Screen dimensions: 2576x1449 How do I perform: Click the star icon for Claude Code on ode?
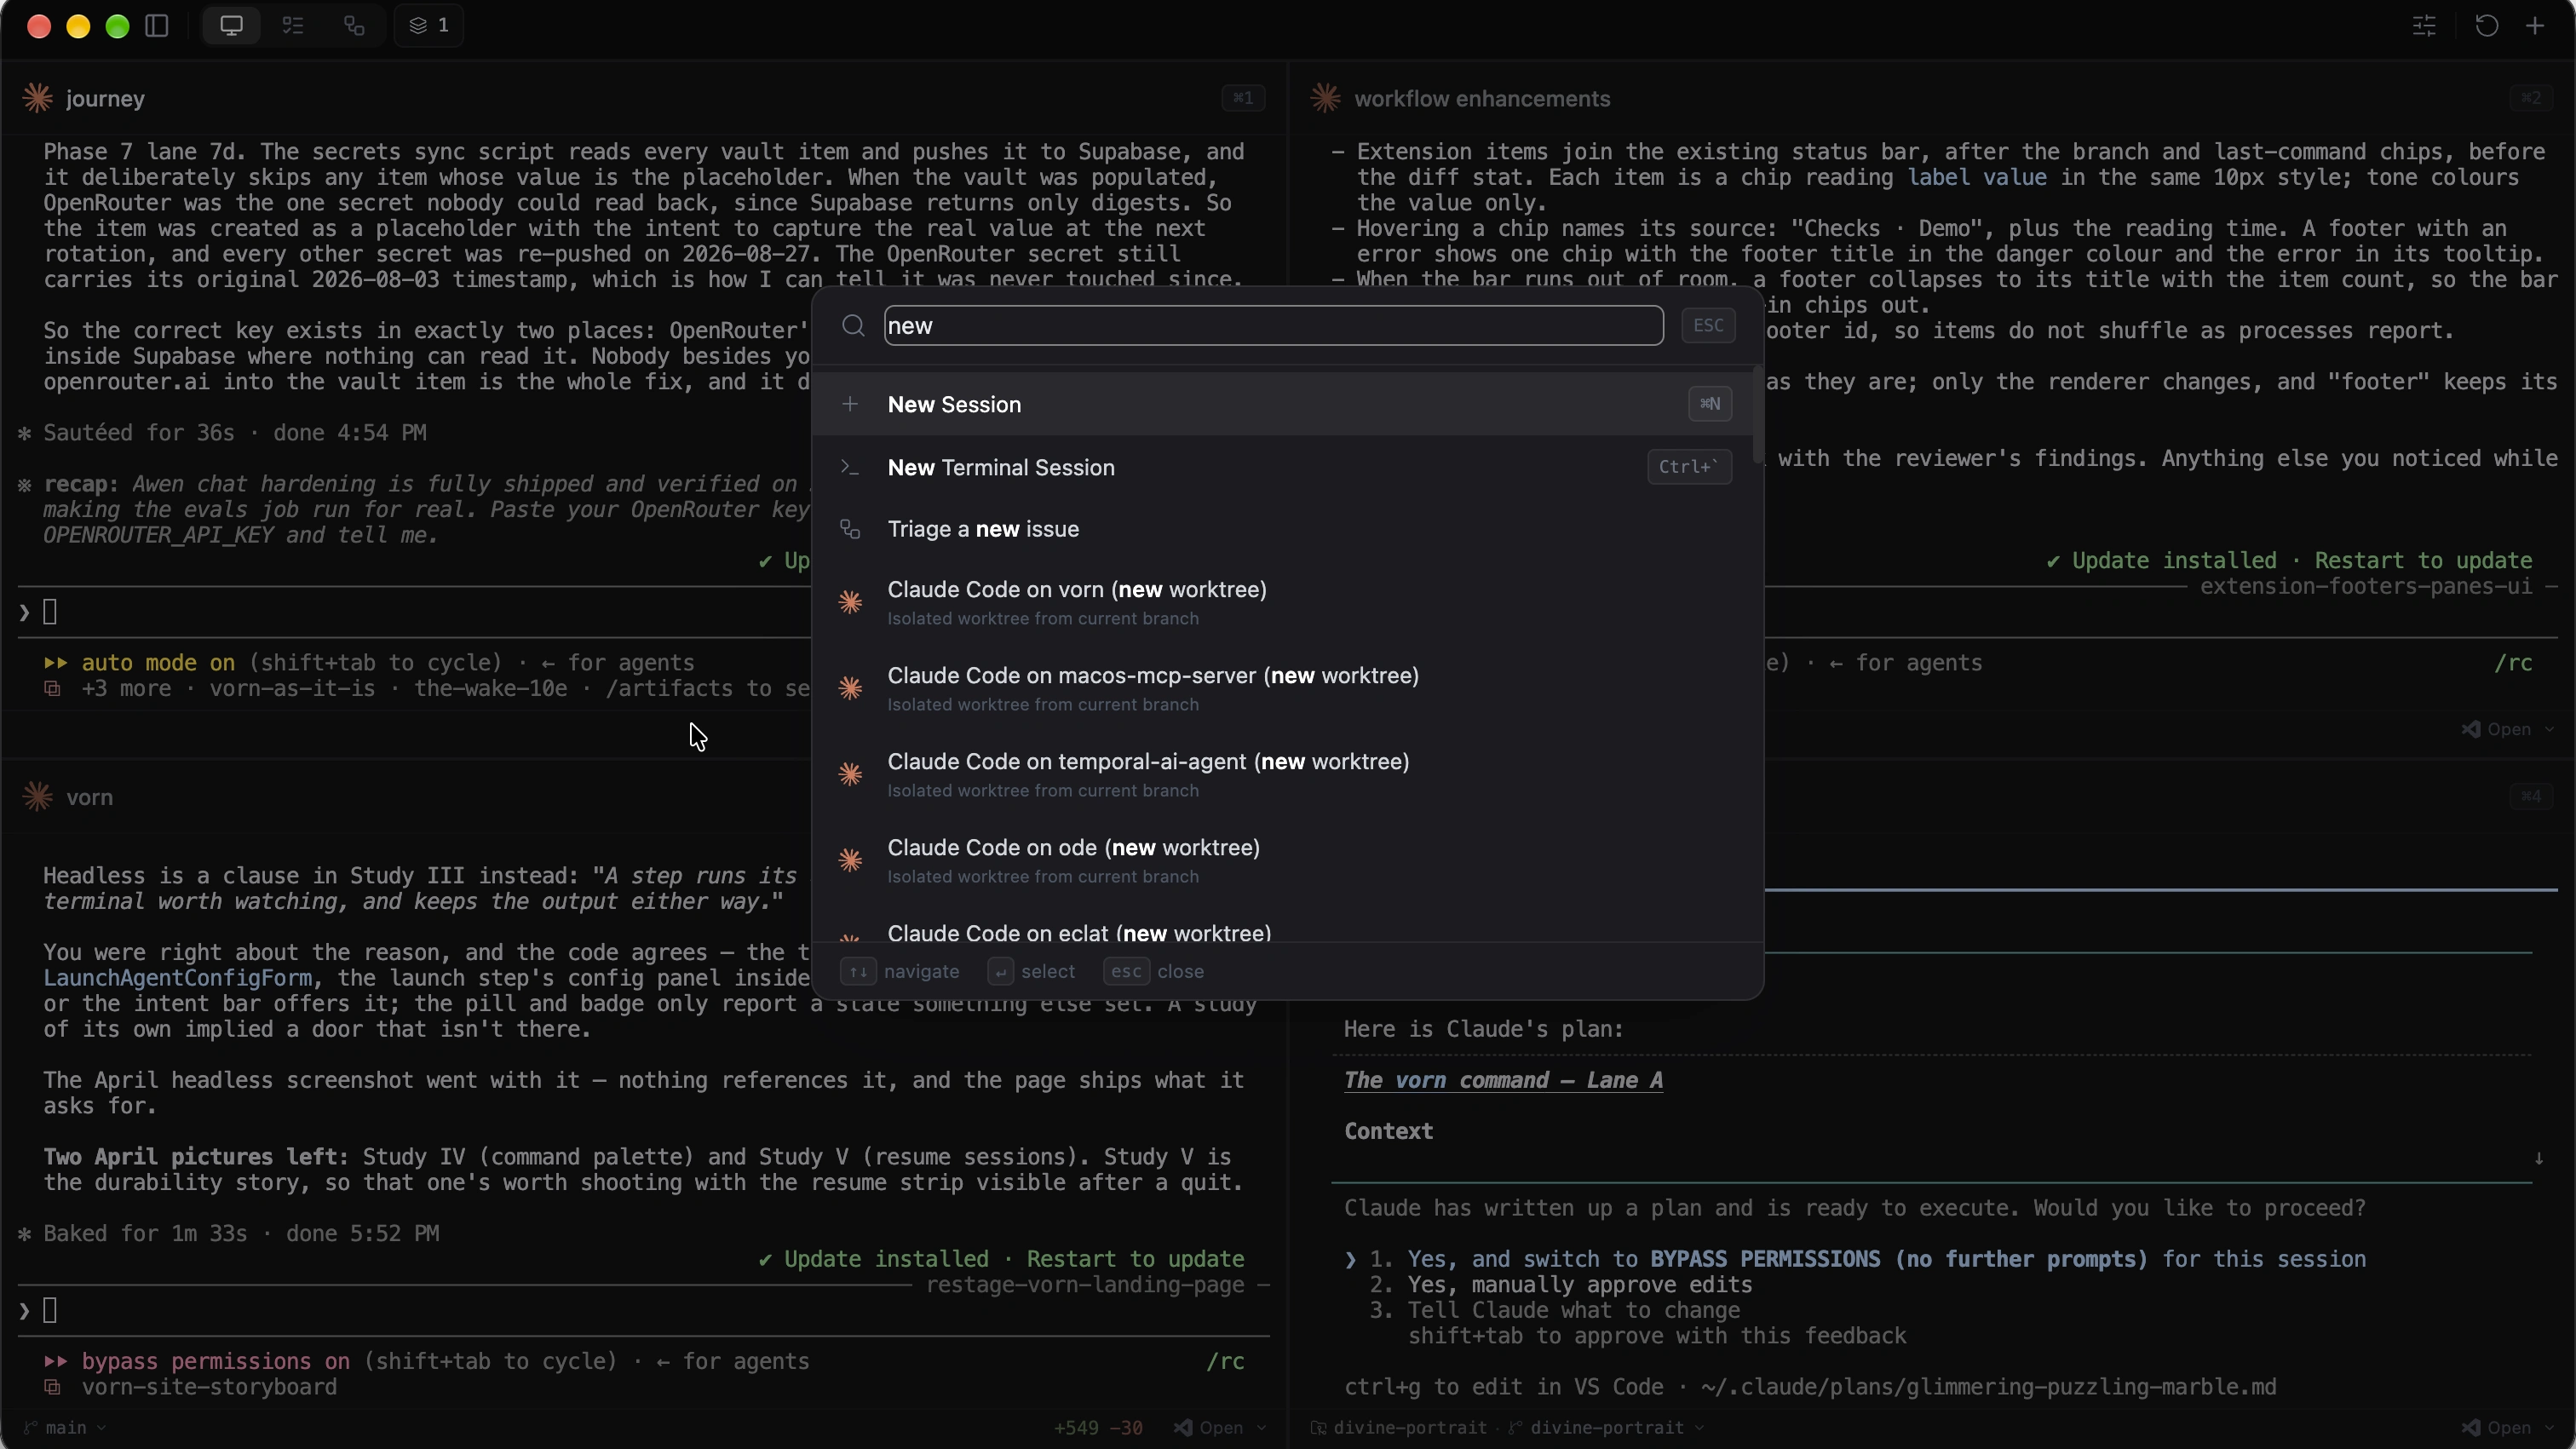[x=850, y=860]
